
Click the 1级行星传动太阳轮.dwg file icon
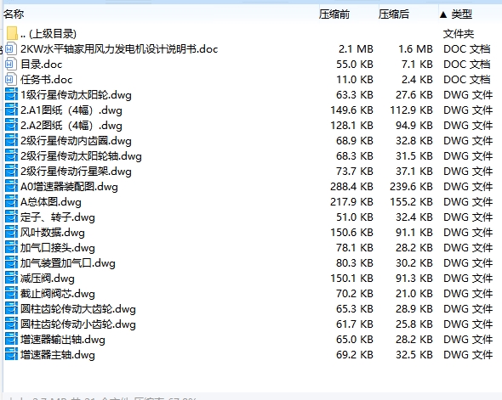[x=12, y=95]
